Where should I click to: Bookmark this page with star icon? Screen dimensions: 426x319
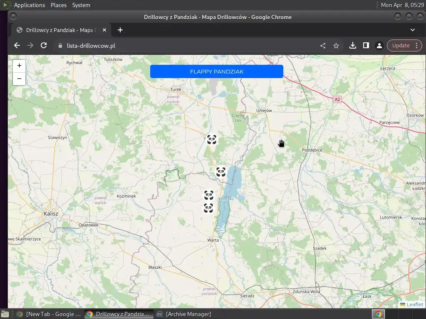(x=336, y=46)
